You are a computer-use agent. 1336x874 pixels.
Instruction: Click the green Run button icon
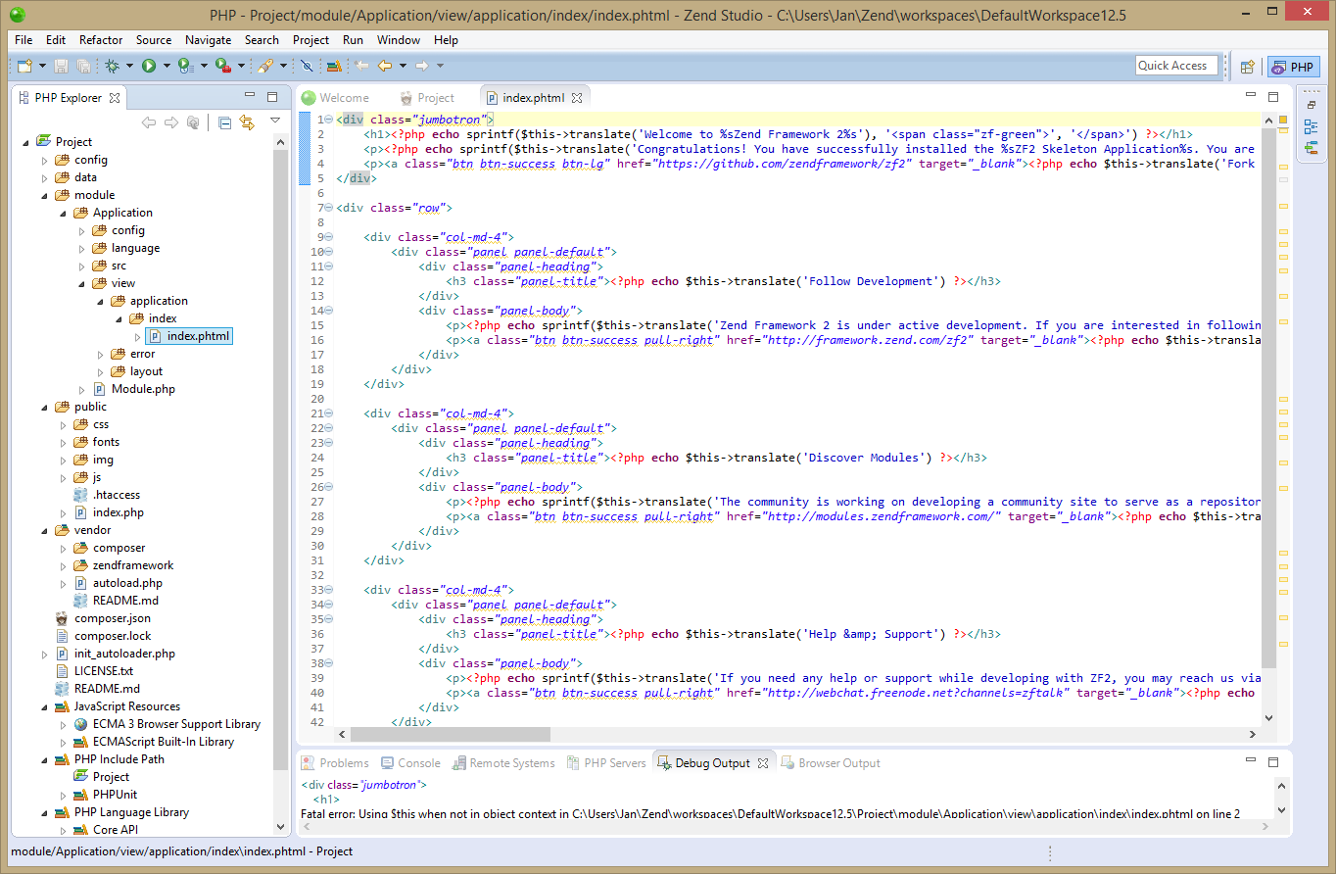click(149, 66)
